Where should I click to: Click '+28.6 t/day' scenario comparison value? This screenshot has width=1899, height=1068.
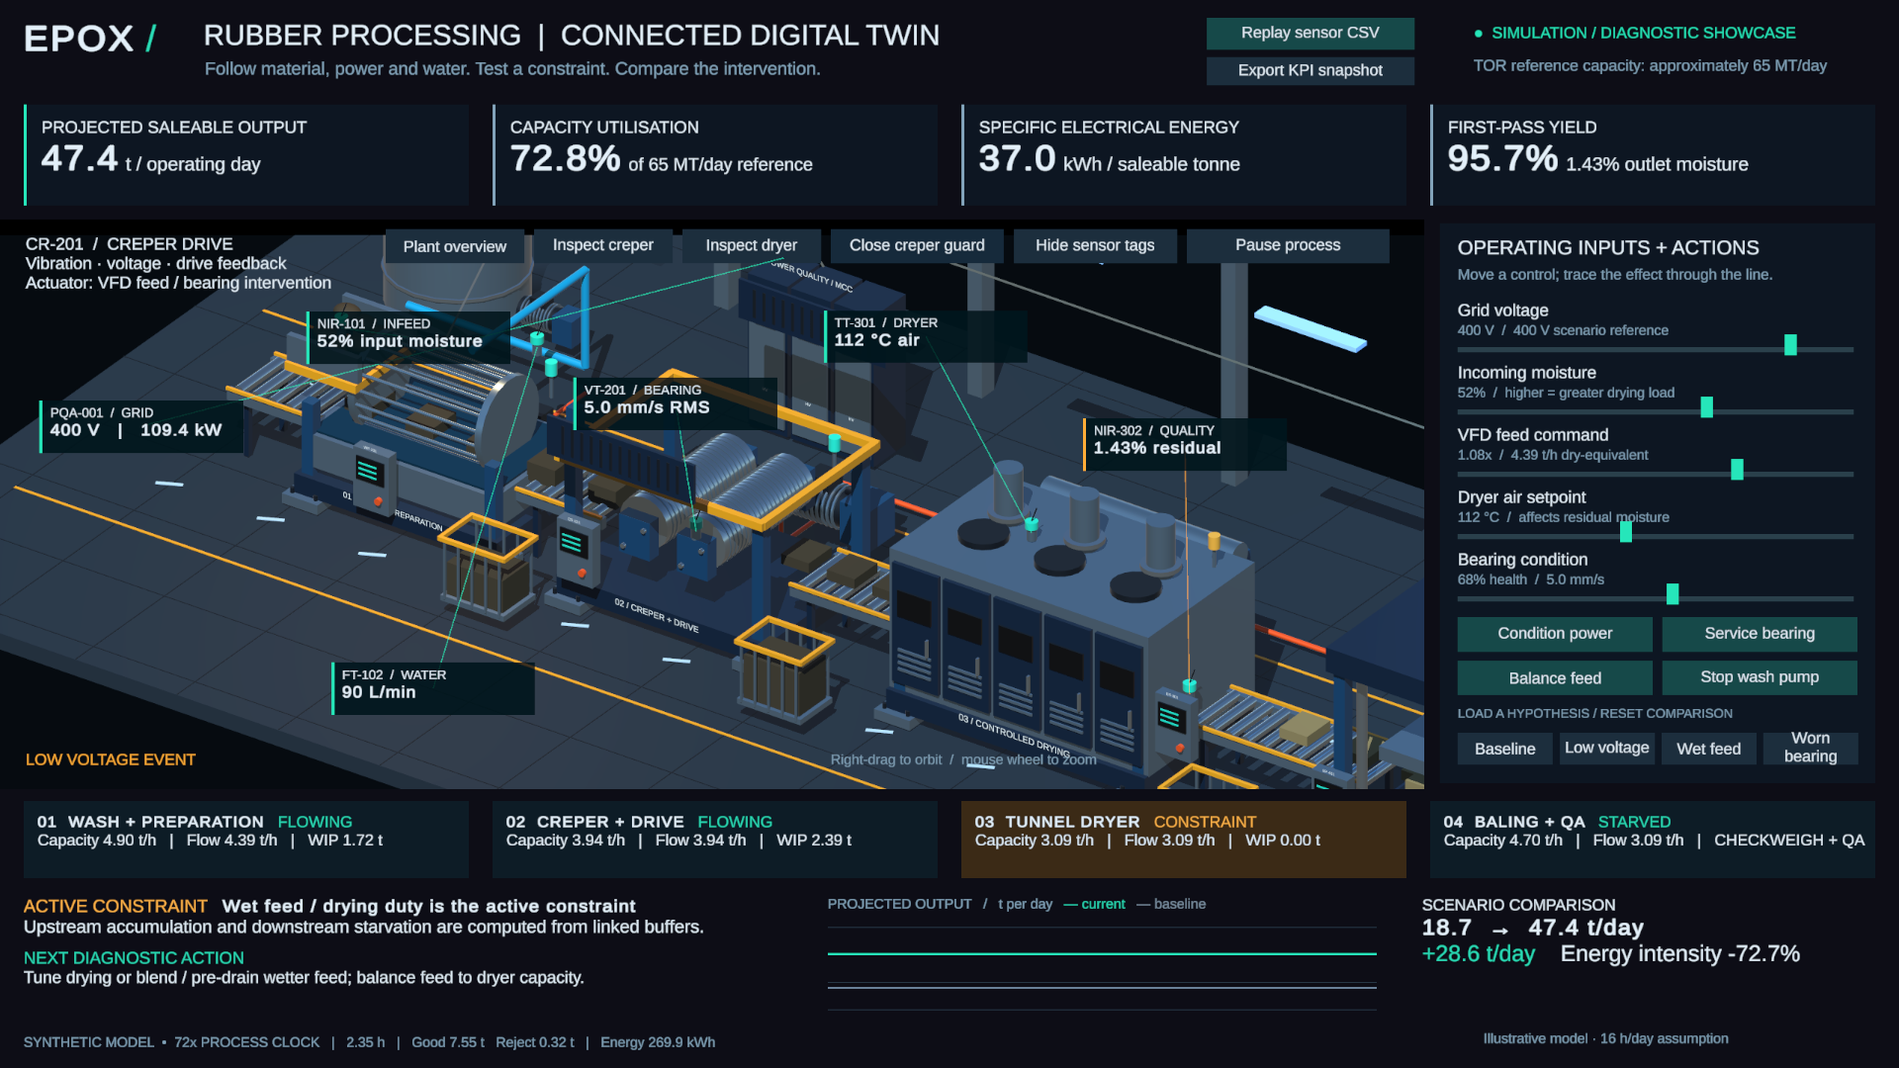[x=1478, y=954]
